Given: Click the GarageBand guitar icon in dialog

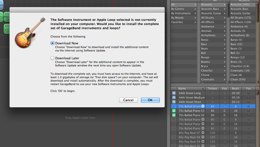Looking at the screenshot, I should [30, 33].
